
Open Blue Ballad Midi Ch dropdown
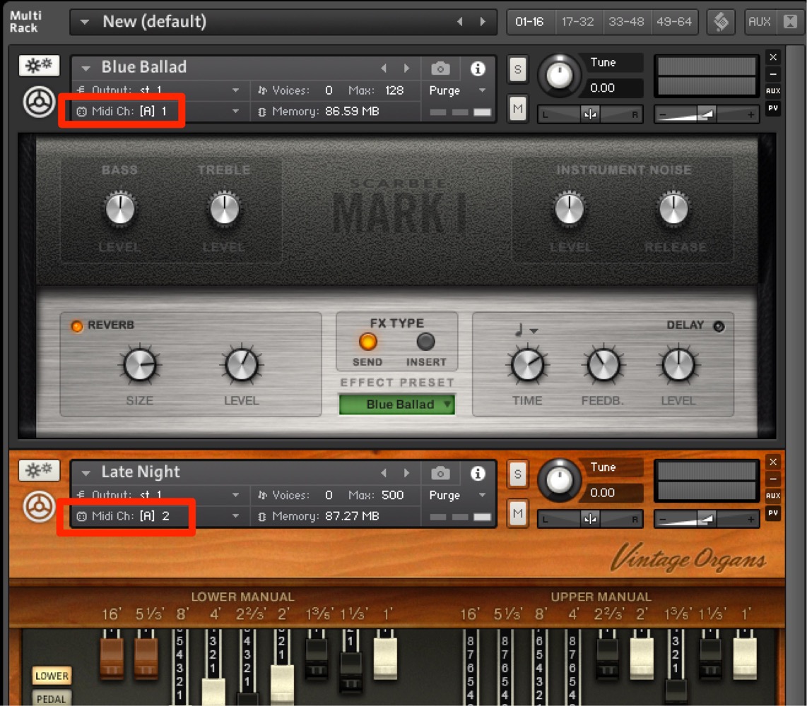point(235,111)
